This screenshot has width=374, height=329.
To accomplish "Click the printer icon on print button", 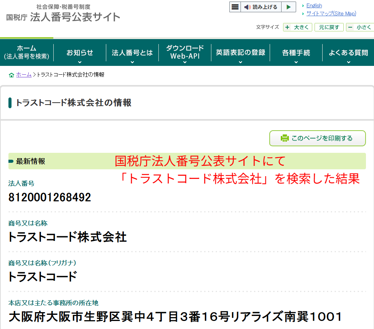I will coord(285,138).
